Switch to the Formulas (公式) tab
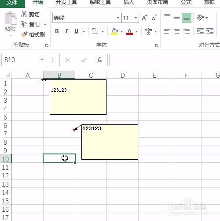 (x=186, y=3)
